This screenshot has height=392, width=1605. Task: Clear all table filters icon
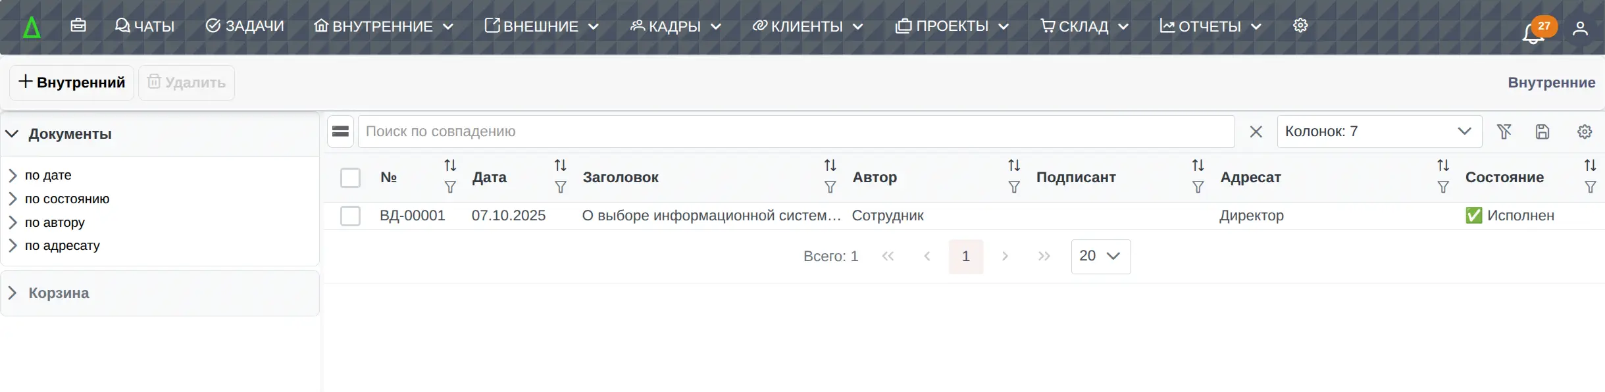tap(1504, 132)
